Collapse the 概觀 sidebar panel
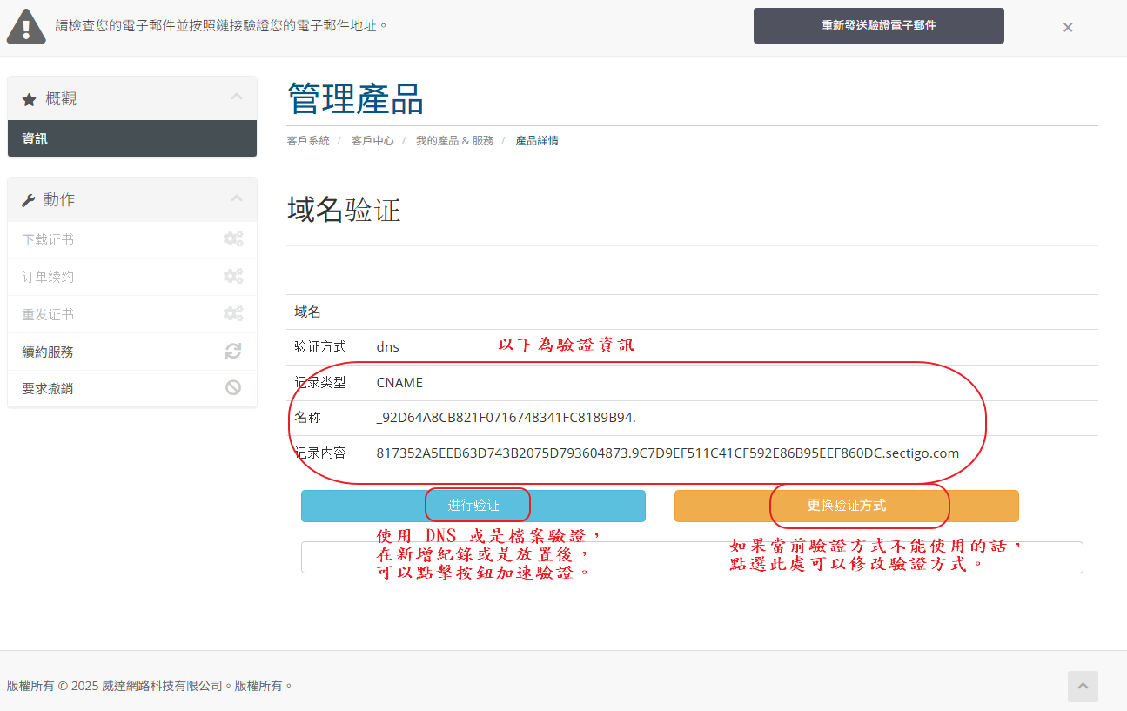Screen dimensions: 1127x711 point(236,97)
